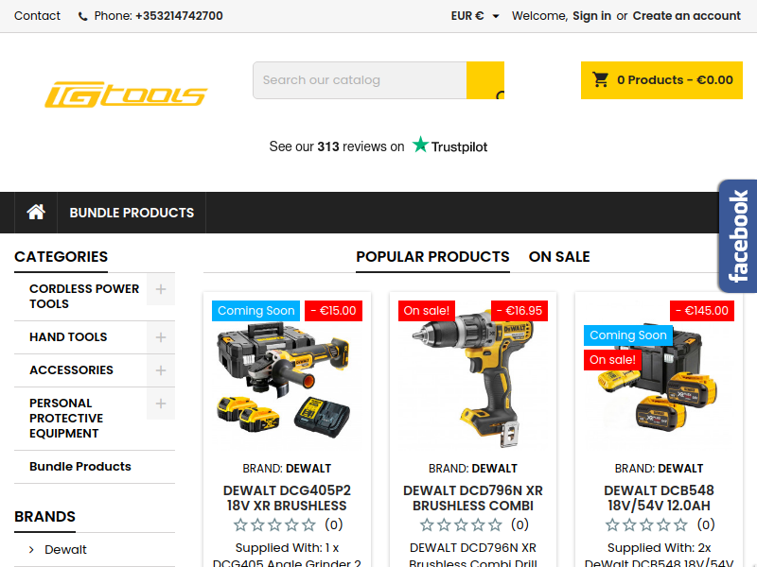Open DEWALT DCB548 18V/54V 12.0AH title

click(x=659, y=498)
